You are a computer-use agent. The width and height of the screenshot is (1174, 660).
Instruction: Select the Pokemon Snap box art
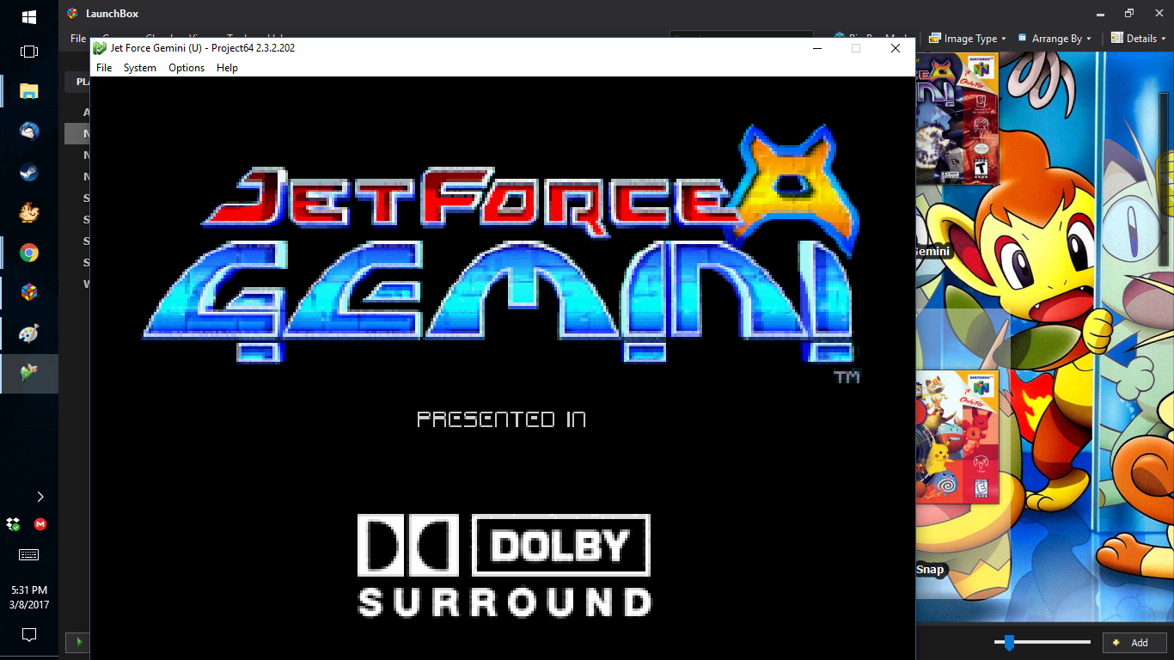[957, 437]
